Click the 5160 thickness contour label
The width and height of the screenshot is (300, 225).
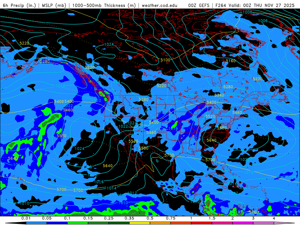click(x=231, y=61)
